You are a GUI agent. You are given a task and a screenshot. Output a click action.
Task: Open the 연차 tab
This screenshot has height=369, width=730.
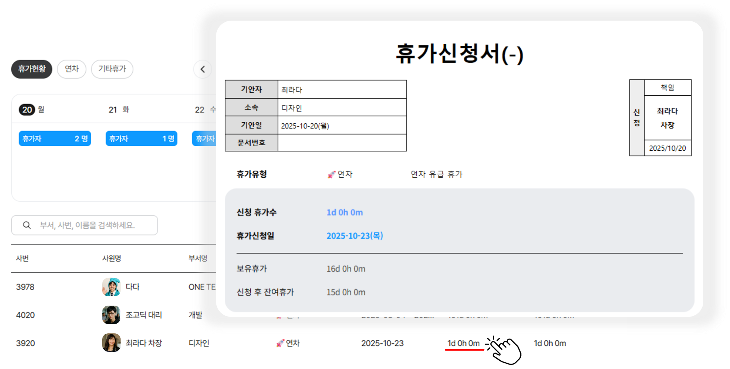[71, 69]
